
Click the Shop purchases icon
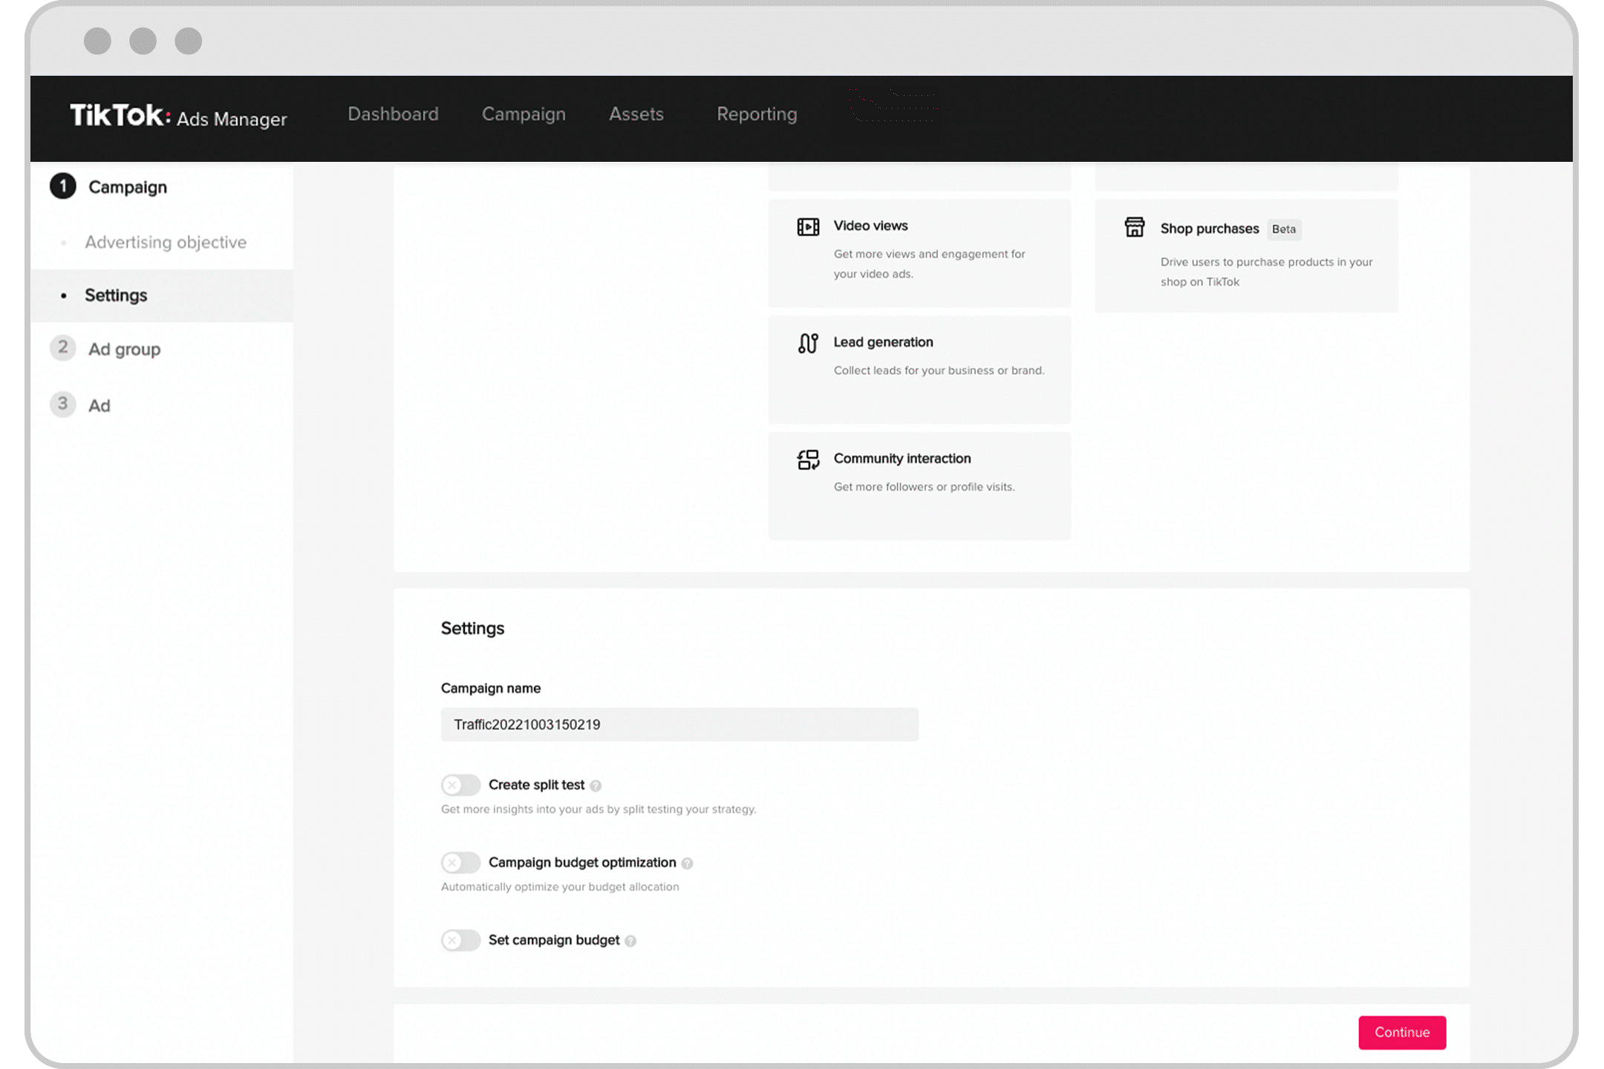pyautogui.click(x=1135, y=228)
